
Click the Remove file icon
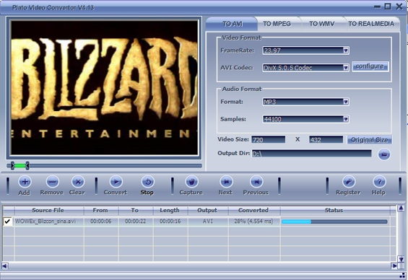coord(52,182)
